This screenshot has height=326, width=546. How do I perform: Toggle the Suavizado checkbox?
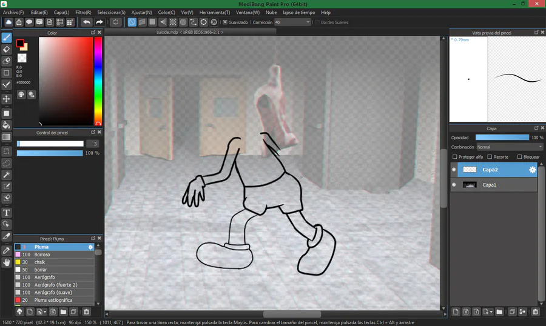coord(225,22)
